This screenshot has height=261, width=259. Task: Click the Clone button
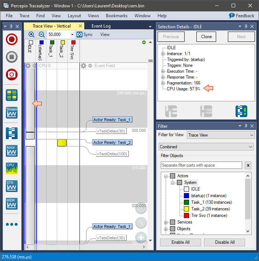click(x=206, y=37)
